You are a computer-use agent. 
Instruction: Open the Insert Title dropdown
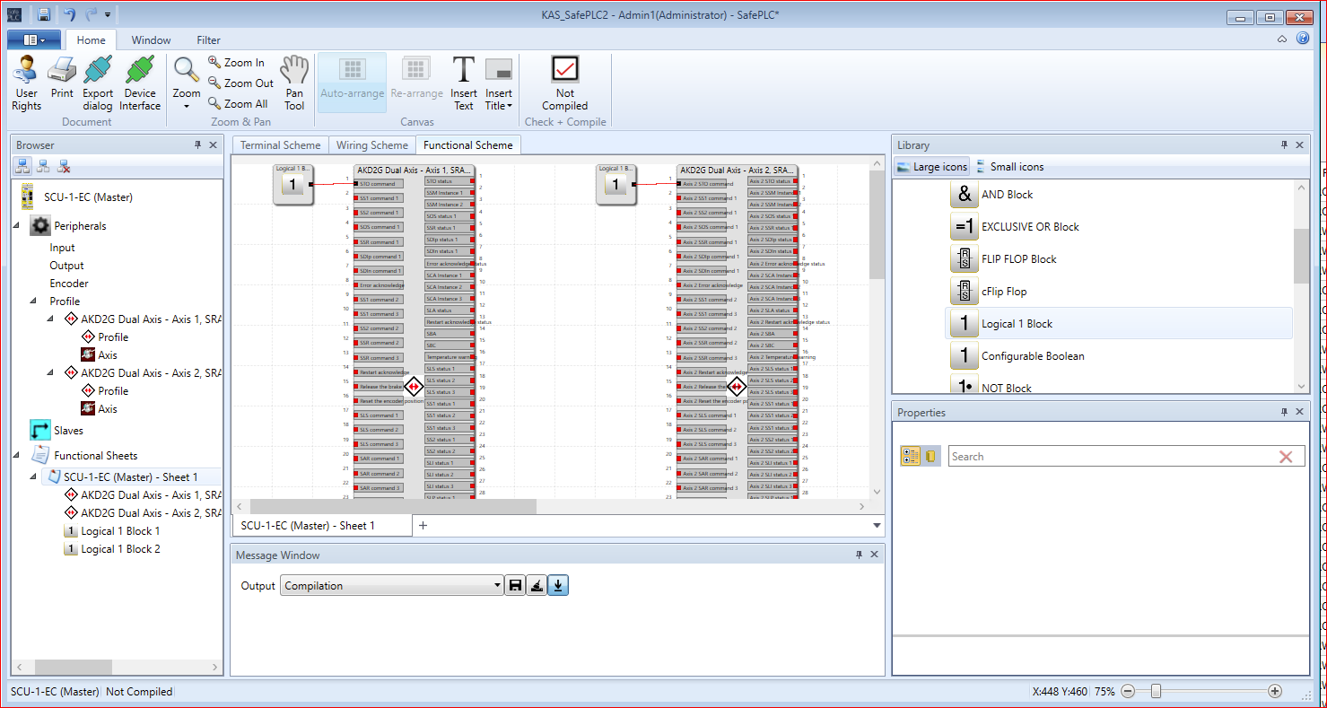pyautogui.click(x=499, y=83)
